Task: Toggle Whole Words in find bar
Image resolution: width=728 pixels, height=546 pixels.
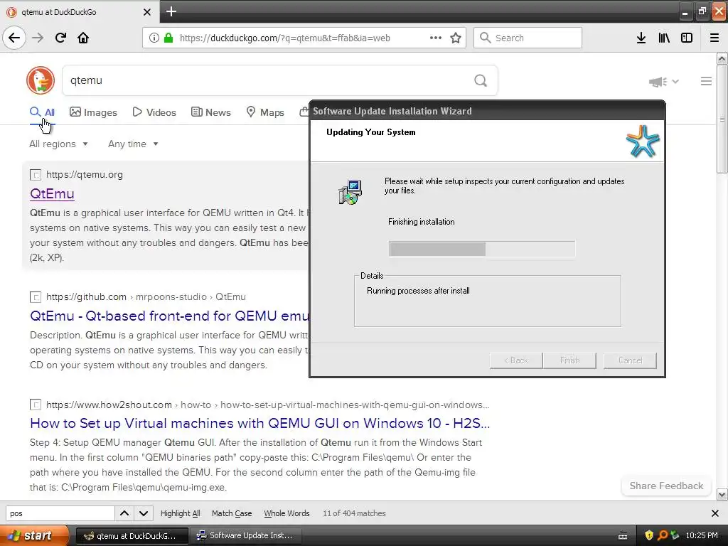Action: pyautogui.click(x=287, y=513)
